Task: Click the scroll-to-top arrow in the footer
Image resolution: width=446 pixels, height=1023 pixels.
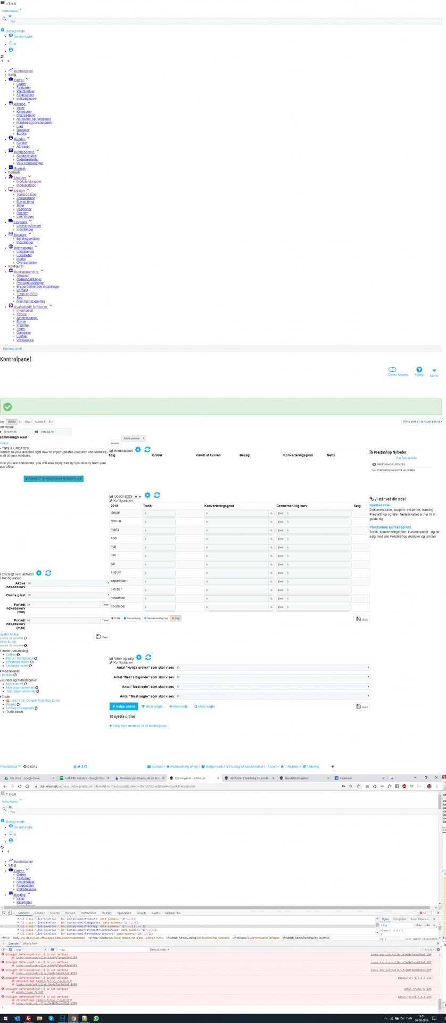Action: click(x=333, y=766)
